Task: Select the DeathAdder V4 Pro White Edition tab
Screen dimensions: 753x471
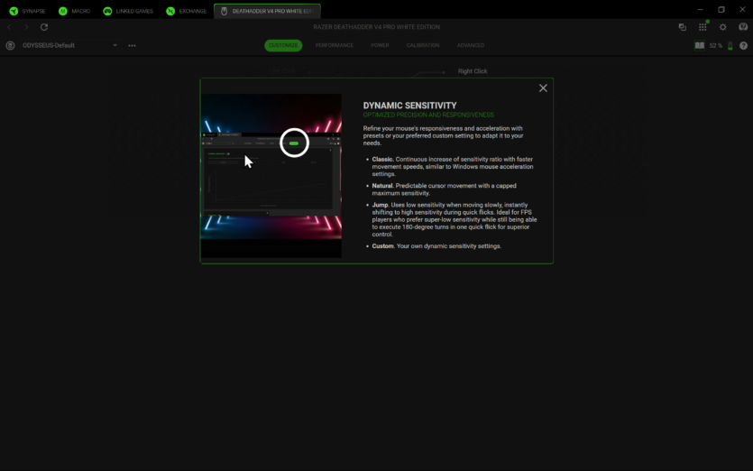Action: click(x=267, y=11)
